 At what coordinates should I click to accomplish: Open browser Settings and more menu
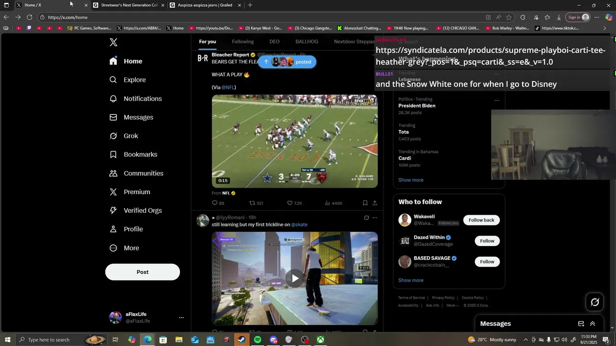coord(597,17)
